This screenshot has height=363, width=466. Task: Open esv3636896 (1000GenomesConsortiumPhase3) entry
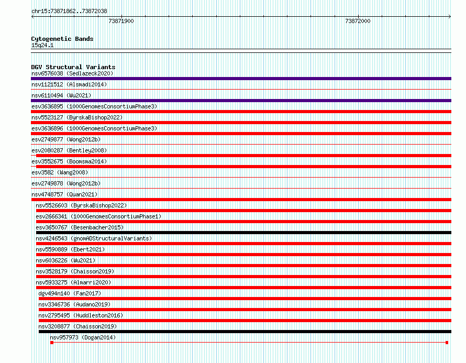[x=94, y=128]
